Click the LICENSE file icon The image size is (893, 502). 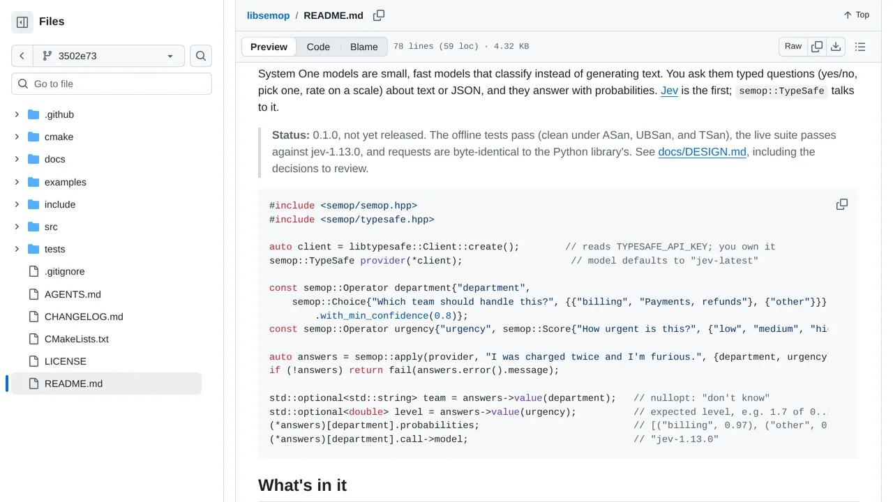point(33,361)
